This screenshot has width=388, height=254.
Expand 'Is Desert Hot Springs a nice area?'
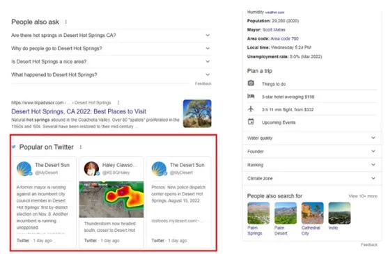(111, 61)
